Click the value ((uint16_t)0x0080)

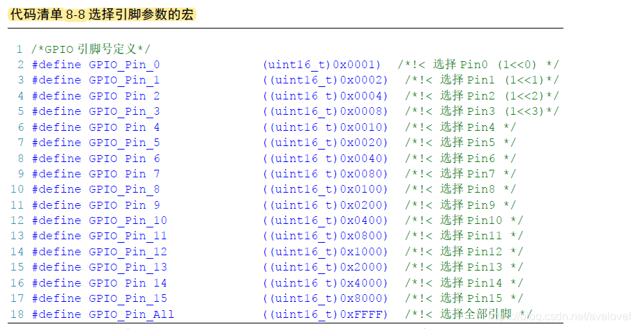[x=326, y=174]
